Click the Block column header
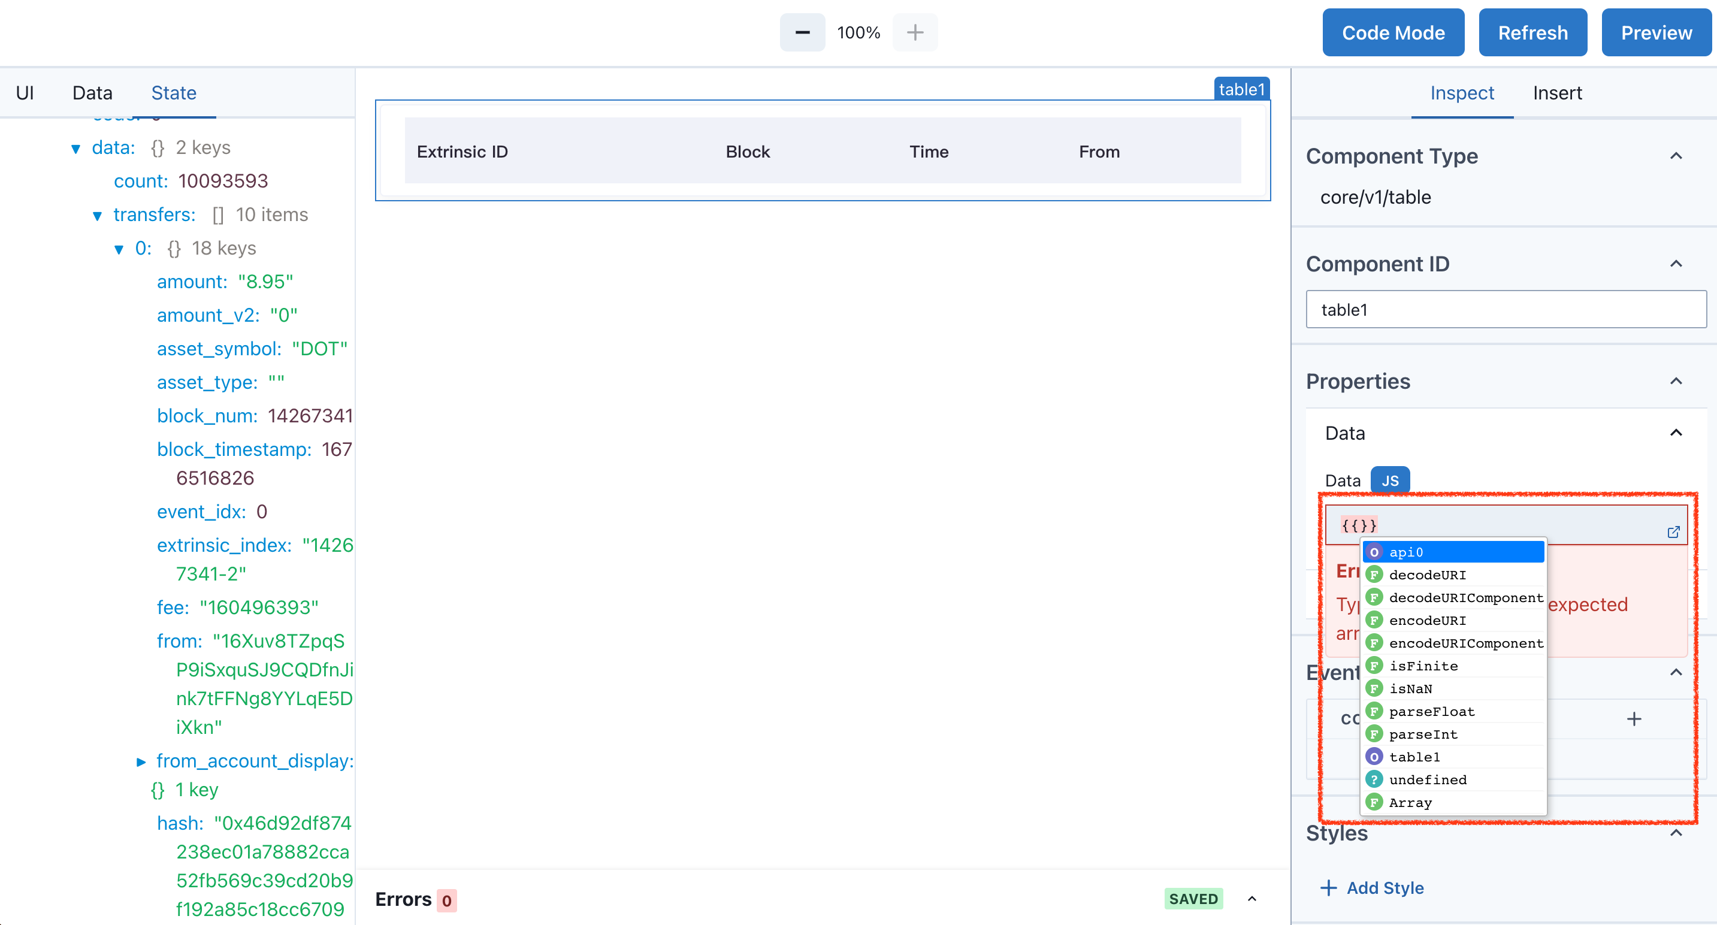This screenshot has height=925, width=1717. point(748,152)
